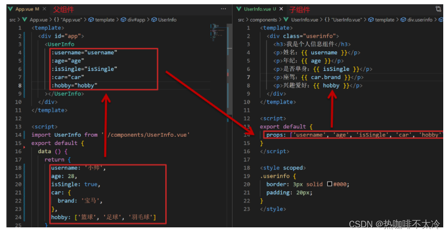Viewport: 448px width, 234px height.
Task: Click the h3 '我是个人信息组件' line
Action: tap(312, 44)
